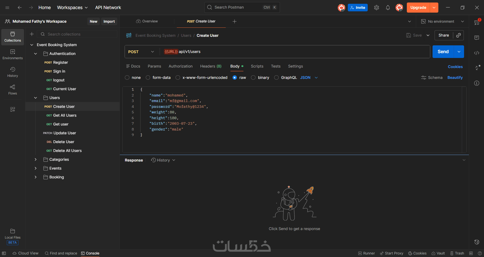Open comments icon in right sidebar
The width and height of the screenshot is (484, 257).
coord(477,38)
